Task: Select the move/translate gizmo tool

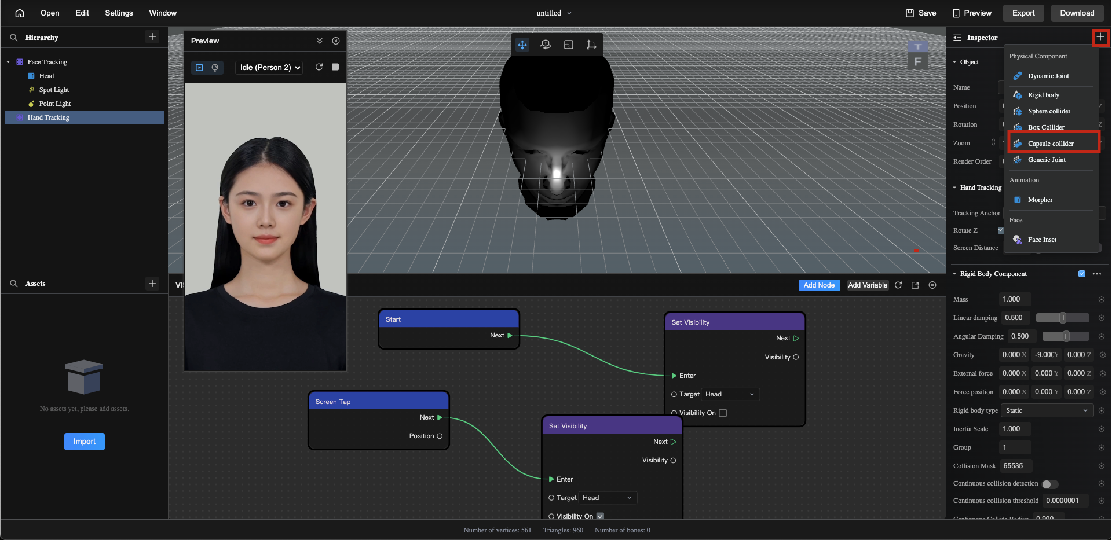Action: point(522,45)
